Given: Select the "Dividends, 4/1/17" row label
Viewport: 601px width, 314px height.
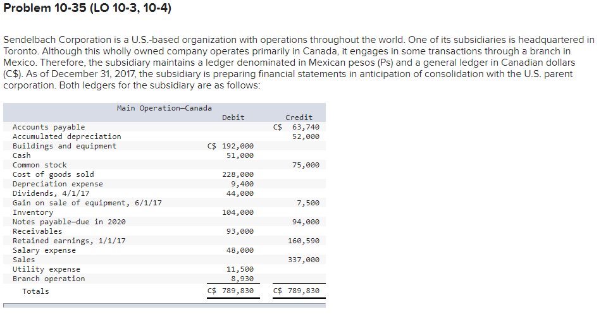Looking at the screenshot, I should pos(51,193).
